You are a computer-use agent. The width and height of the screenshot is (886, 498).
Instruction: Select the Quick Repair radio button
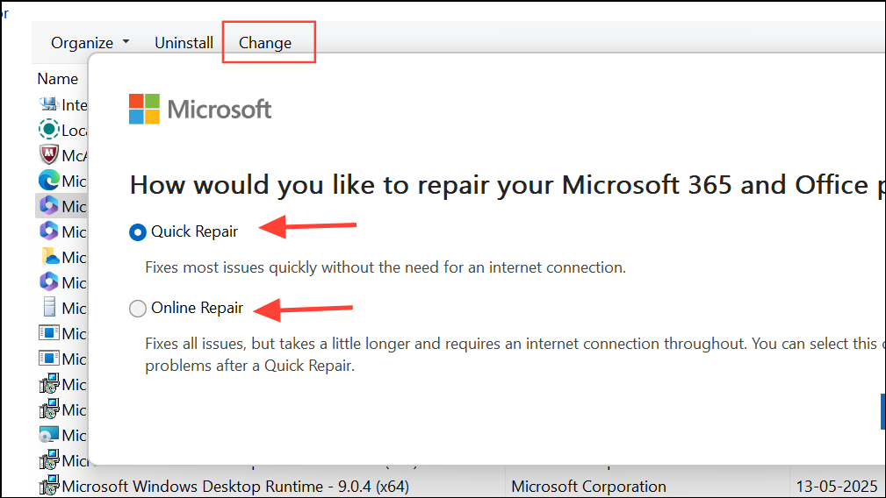(x=138, y=231)
